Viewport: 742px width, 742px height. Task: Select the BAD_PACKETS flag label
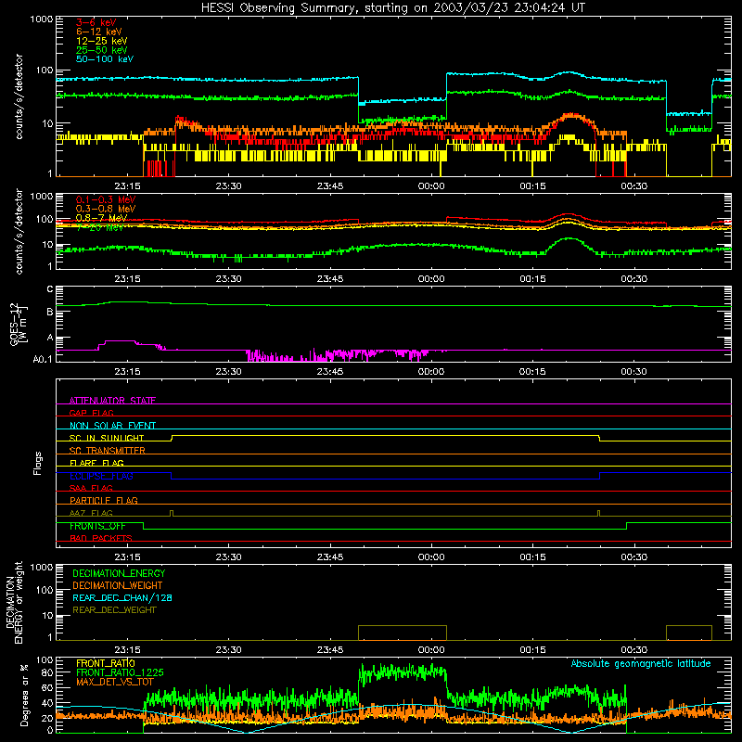point(101,538)
